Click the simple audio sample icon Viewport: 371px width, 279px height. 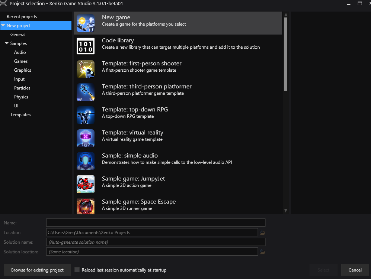(x=86, y=161)
